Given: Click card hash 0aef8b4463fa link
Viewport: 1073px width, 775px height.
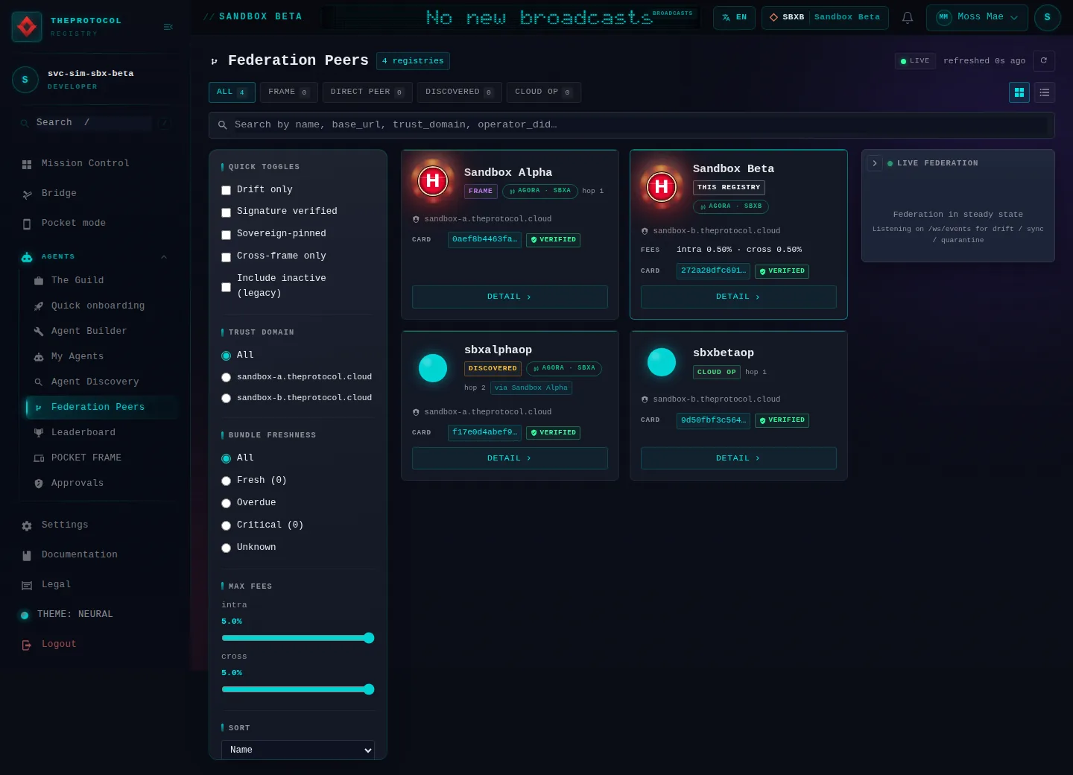Looking at the screenshot, I should click(484, 239).
